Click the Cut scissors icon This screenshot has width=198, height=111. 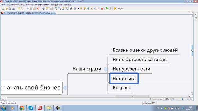[28, 9]
